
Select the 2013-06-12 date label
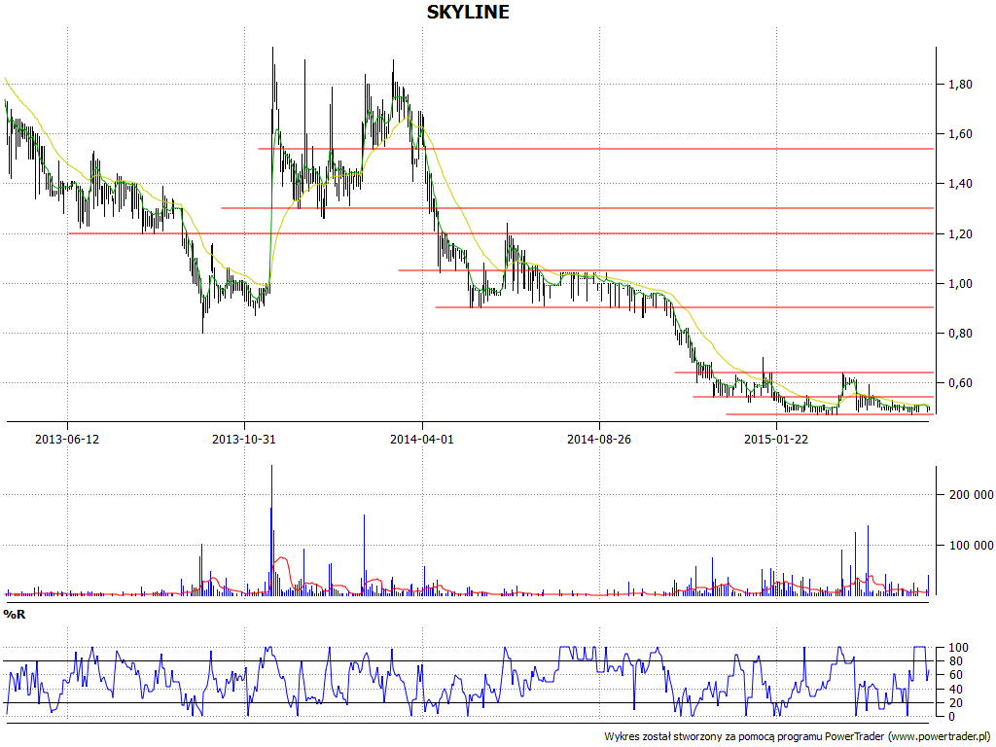pos(67,439)
